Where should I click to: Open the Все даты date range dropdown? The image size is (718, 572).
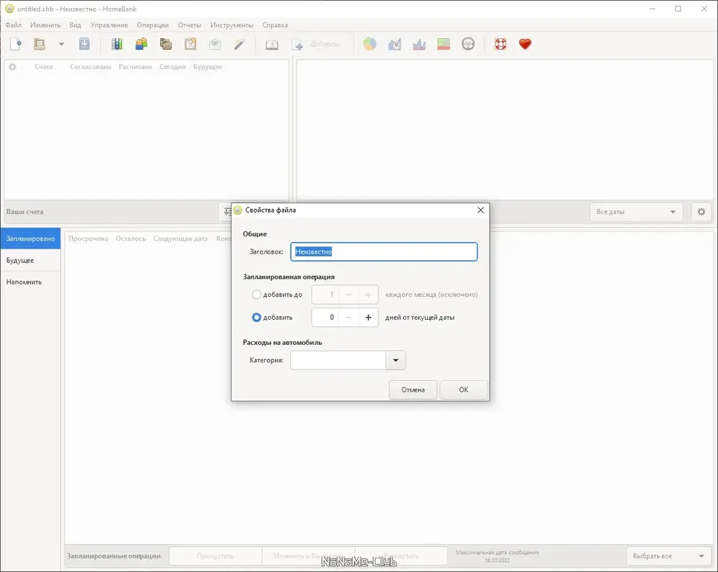point(636,212)
